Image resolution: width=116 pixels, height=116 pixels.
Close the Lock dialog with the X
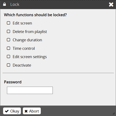(x=111, y=4)
